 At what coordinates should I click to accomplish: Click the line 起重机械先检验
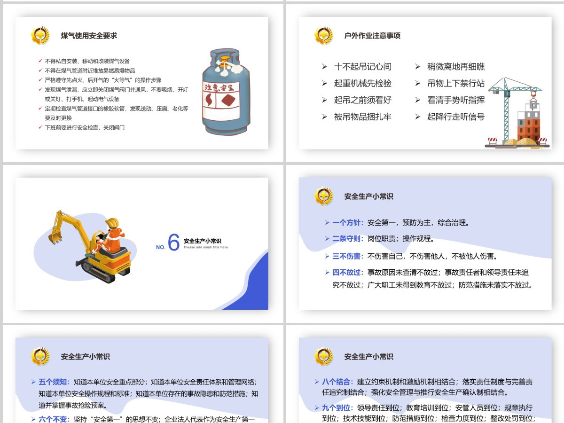point(362,83)
